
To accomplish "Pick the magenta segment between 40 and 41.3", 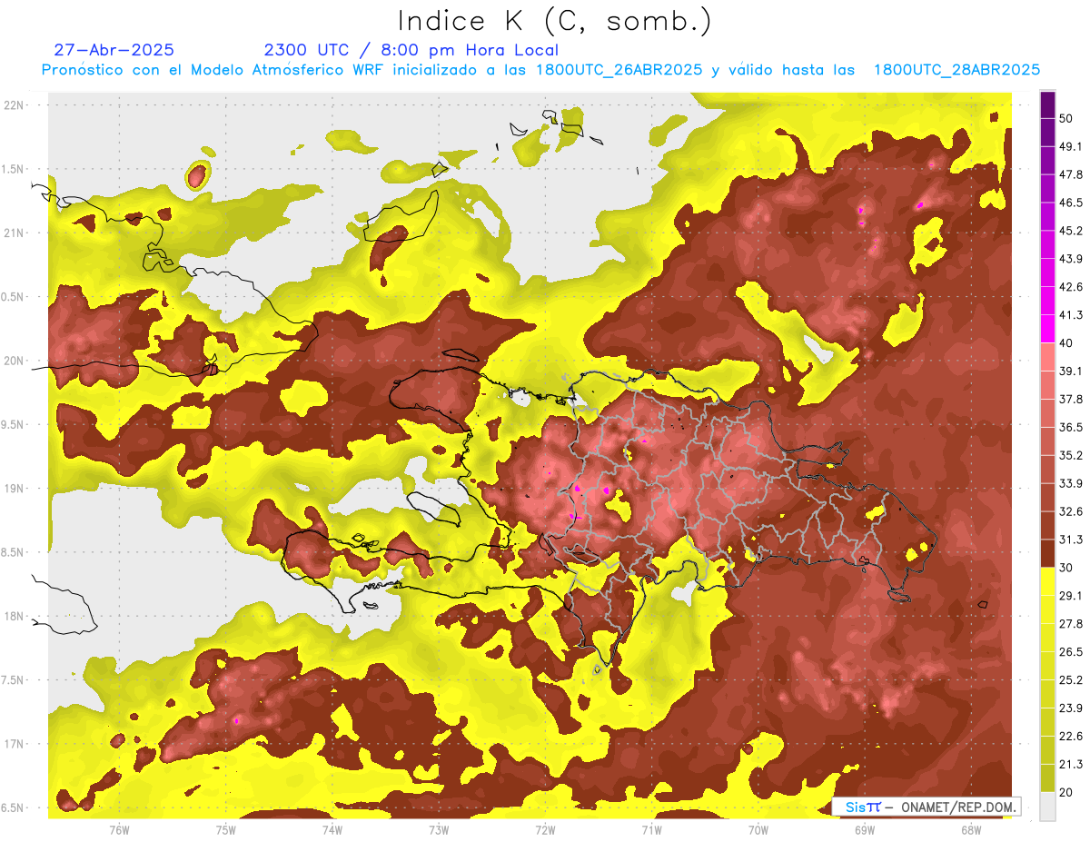I will pos(1047,329).
